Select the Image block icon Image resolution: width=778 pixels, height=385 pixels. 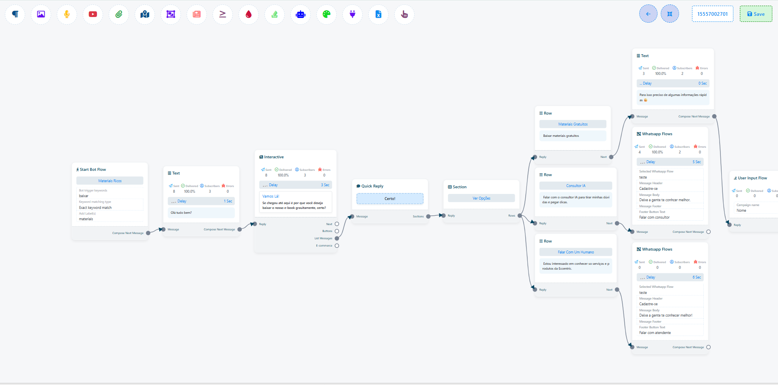41,14
